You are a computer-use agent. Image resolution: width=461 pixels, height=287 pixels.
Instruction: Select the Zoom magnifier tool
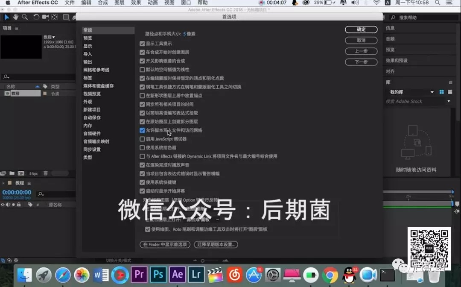[25, 17]
